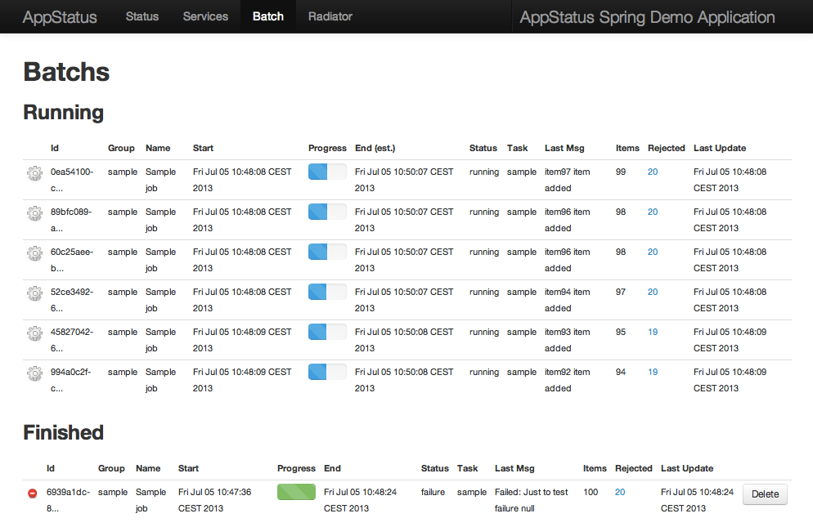Open batch details via link 0ea54100-c
Viewport: 813px width, 527px height.
tap(70, 180)
